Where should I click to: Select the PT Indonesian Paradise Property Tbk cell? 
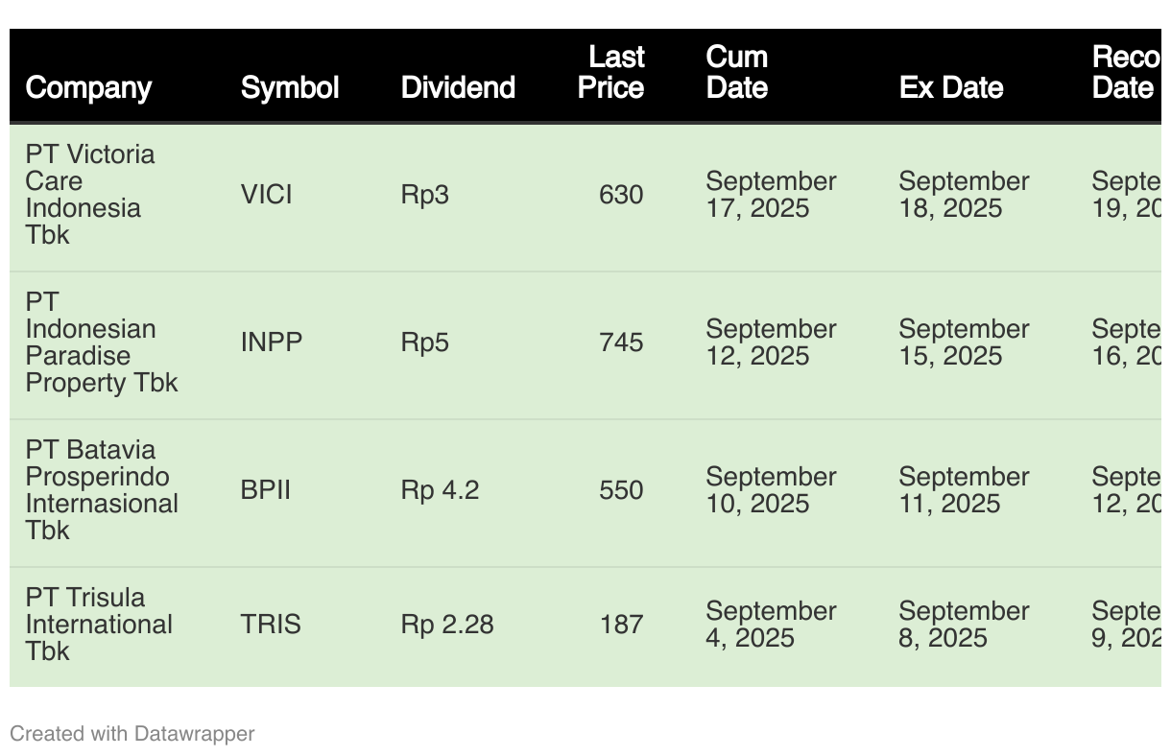102,343
